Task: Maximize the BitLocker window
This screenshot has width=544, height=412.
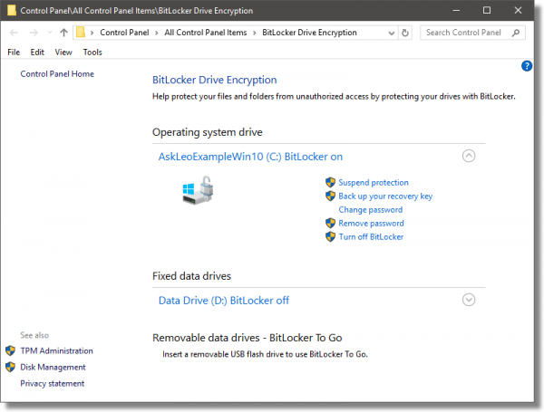Action: click(x=487, y=10)
